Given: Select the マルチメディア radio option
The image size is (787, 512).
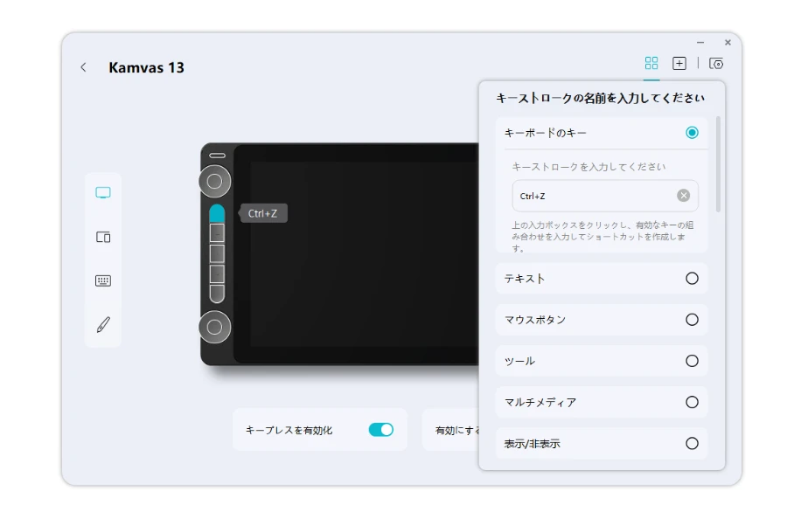Looking at the screenshot, I should click(x=692, y=402).
